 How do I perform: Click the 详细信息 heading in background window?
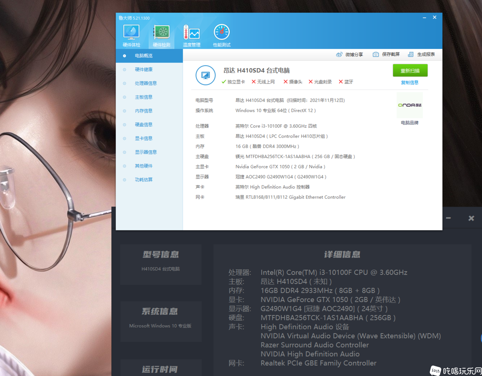(342, 254)
